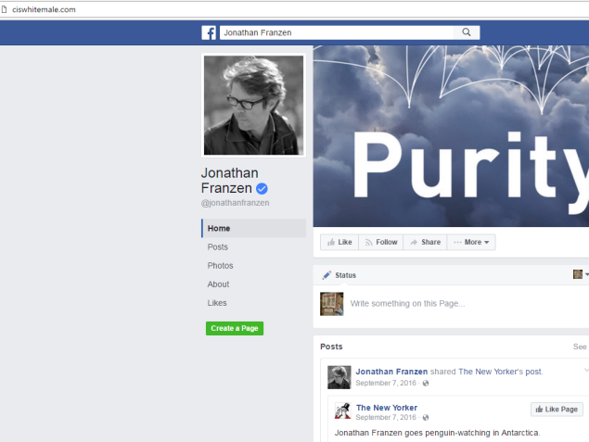Image resolution: width=589 pixels, height=442 pixels.
Task: Select the Home tab in sidebar
Action: coord(253,228)
